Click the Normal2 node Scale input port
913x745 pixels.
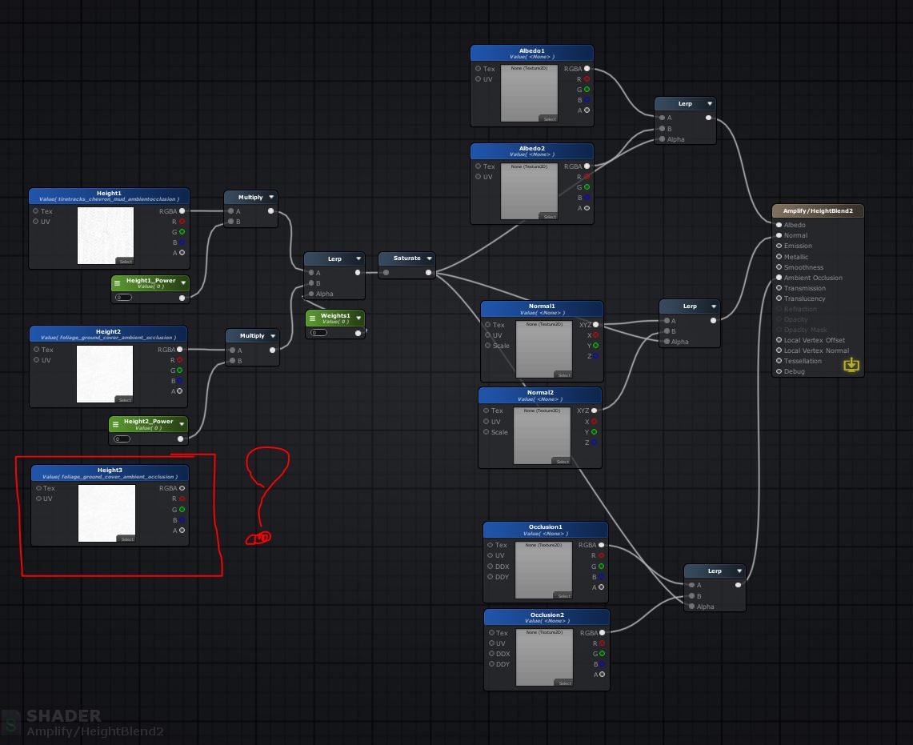[487, 431]
